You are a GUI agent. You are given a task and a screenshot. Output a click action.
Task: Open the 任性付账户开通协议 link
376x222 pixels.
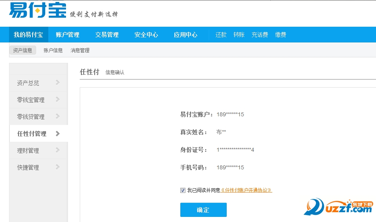coord(246,190)
